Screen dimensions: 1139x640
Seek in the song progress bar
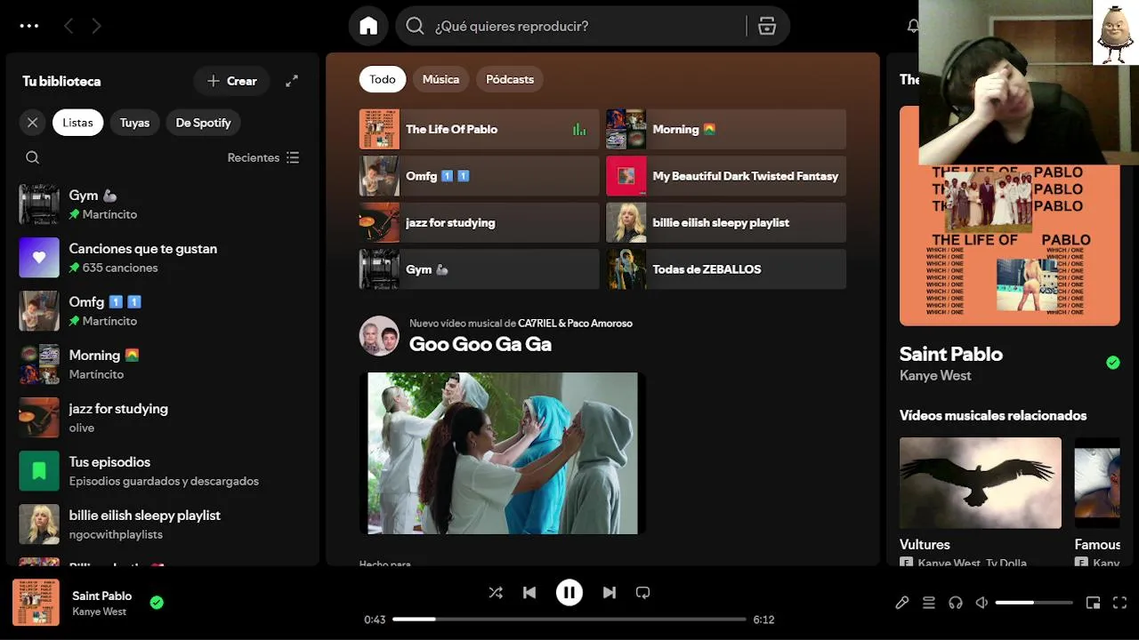pyautogui.click(x=569, y=619)
